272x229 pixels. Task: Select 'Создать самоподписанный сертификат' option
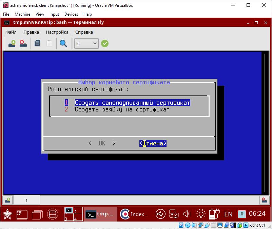(x=133, y=103)
